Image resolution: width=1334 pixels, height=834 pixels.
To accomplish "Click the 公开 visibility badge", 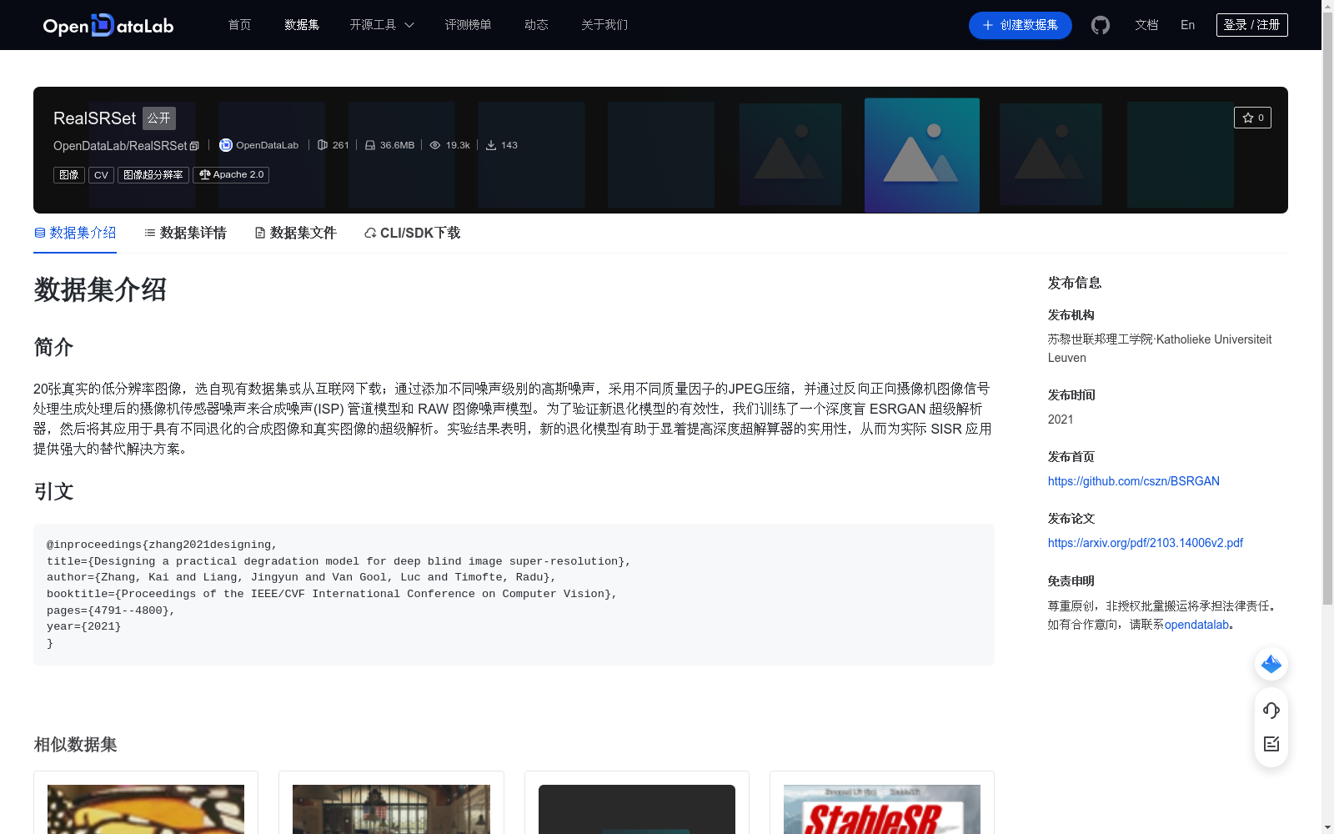I will coord(159,118).
